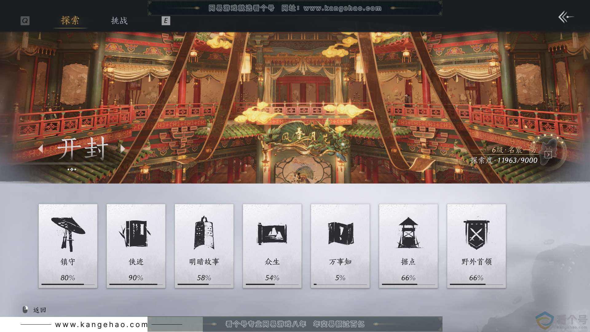
Task: Click the 5% value on 万事知 card
Action: click(x=340, y=278)
